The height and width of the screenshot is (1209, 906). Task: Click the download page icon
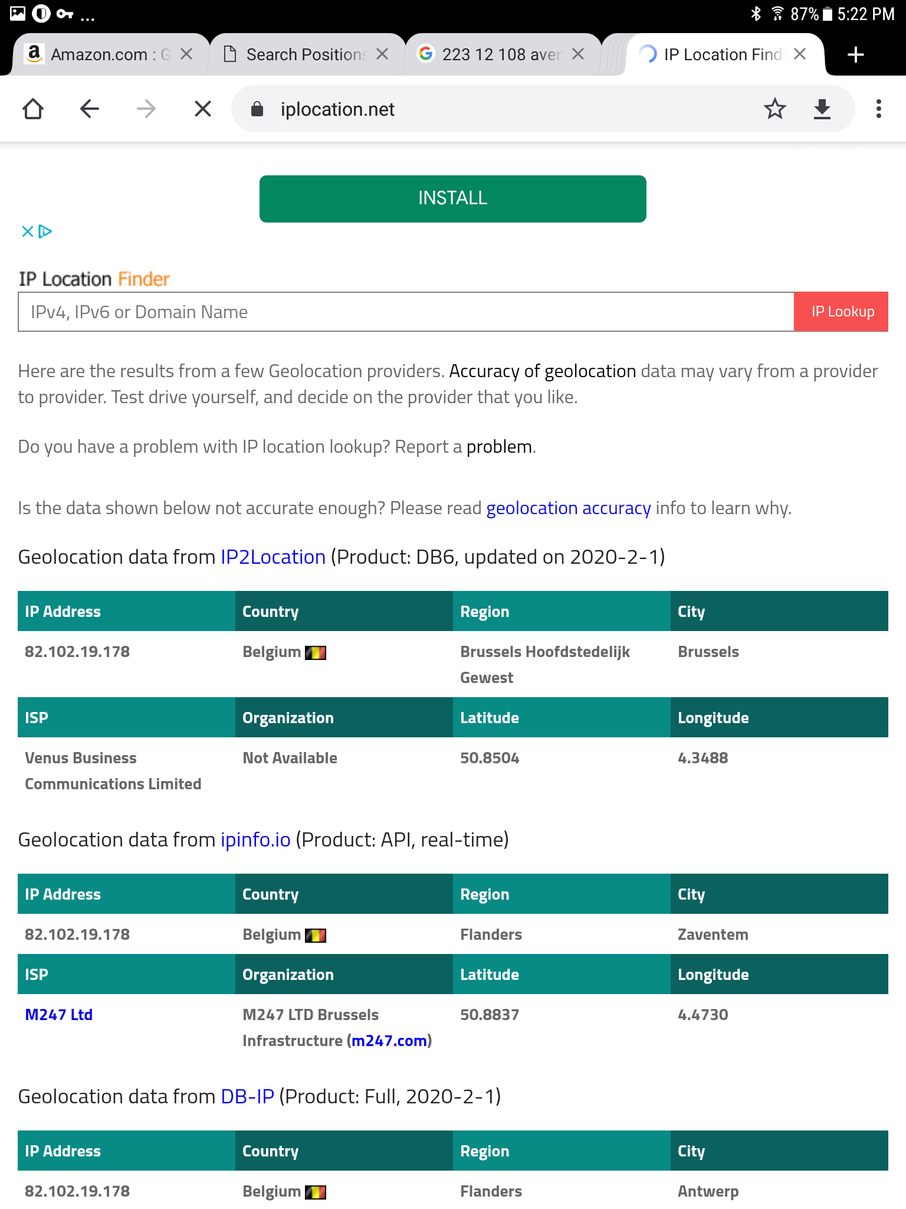821,109
